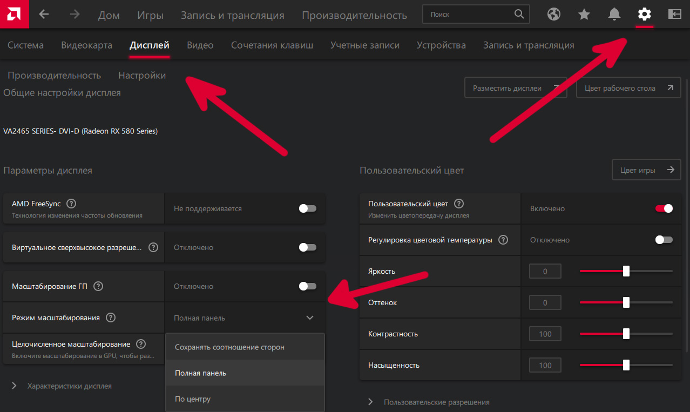Screen dimensions: 690x412
Task: Click the search magnifier icon
Action: coord(519,15)
